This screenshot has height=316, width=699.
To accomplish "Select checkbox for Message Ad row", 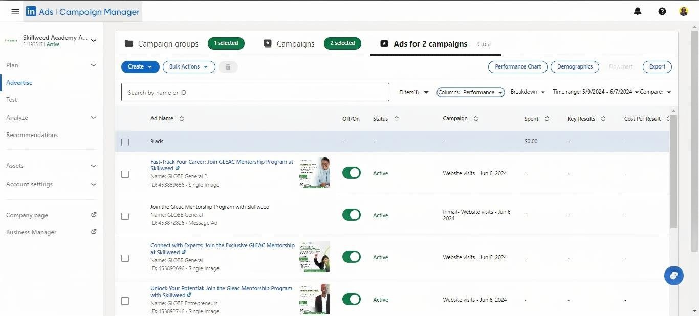I will (x=125, y=216).
